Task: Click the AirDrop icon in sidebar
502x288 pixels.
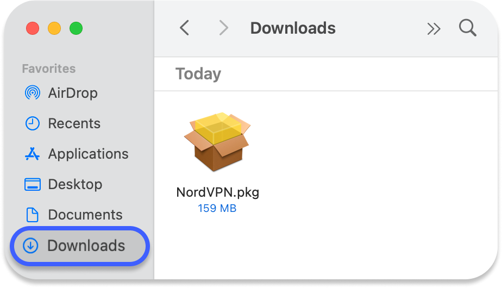Action: 33,93
